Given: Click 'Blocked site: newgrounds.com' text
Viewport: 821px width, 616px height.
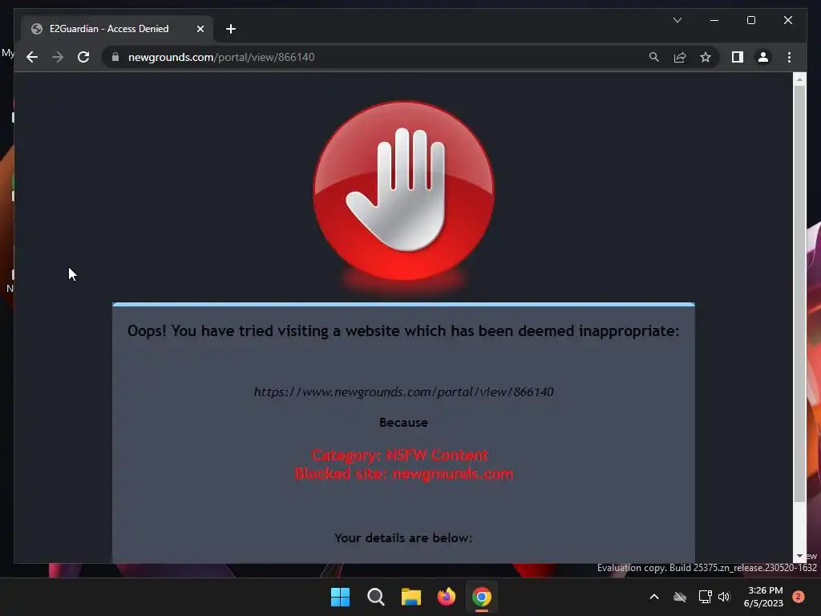Looking at the screenshot, I should [x=404, y=473].
